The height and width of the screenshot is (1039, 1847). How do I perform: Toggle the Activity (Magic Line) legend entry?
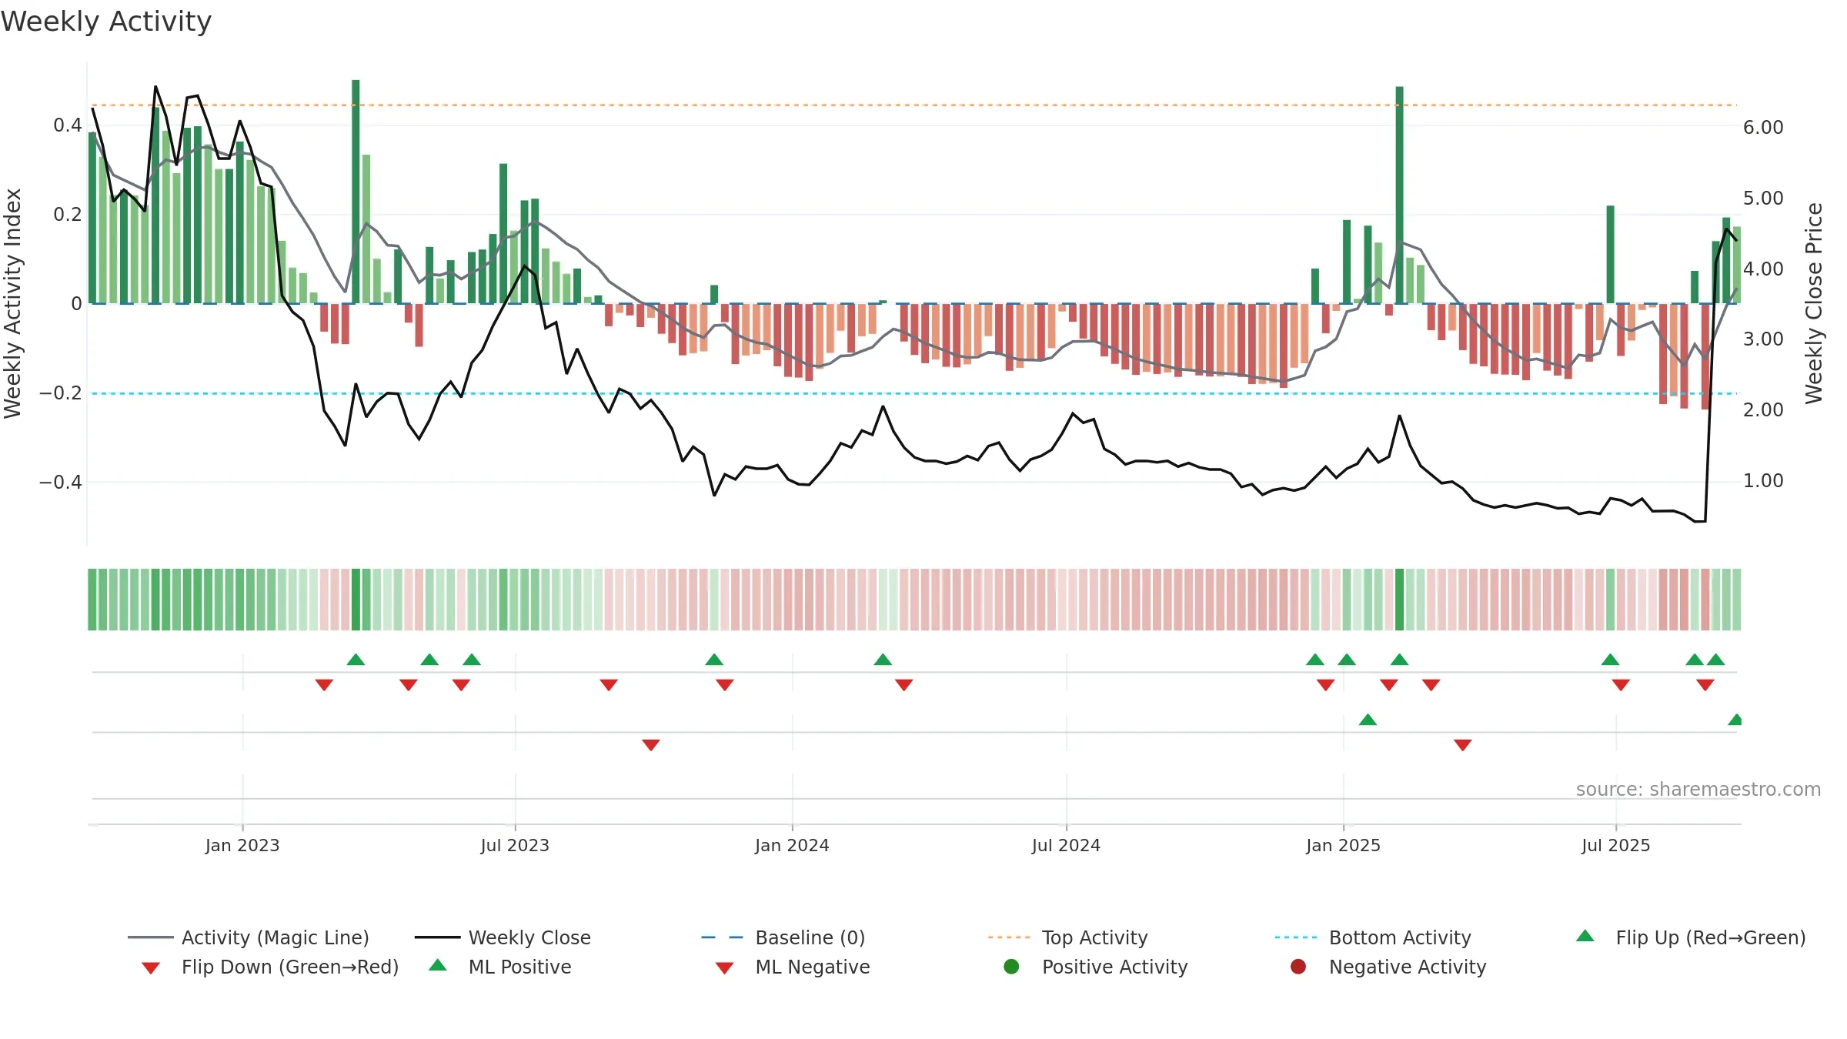pyautogui.click(x=248, y=937)
